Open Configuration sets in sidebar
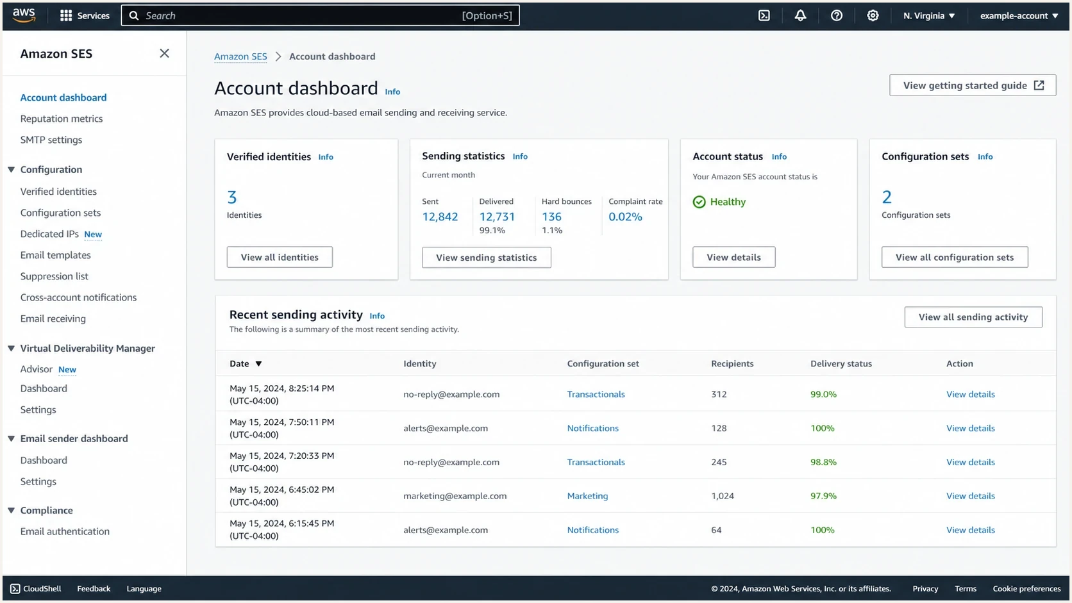Screen dimensions: 1072x603 60,213
